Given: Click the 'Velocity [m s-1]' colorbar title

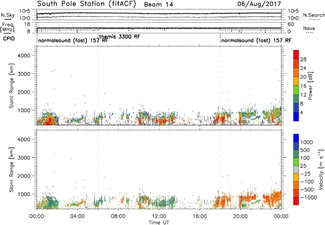Looking at the screenshot, I should [x=321, y=170].
